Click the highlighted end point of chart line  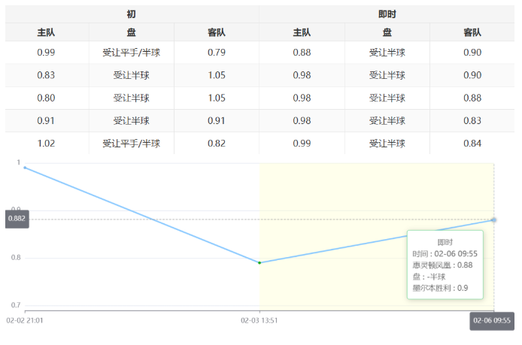(493, 219)
